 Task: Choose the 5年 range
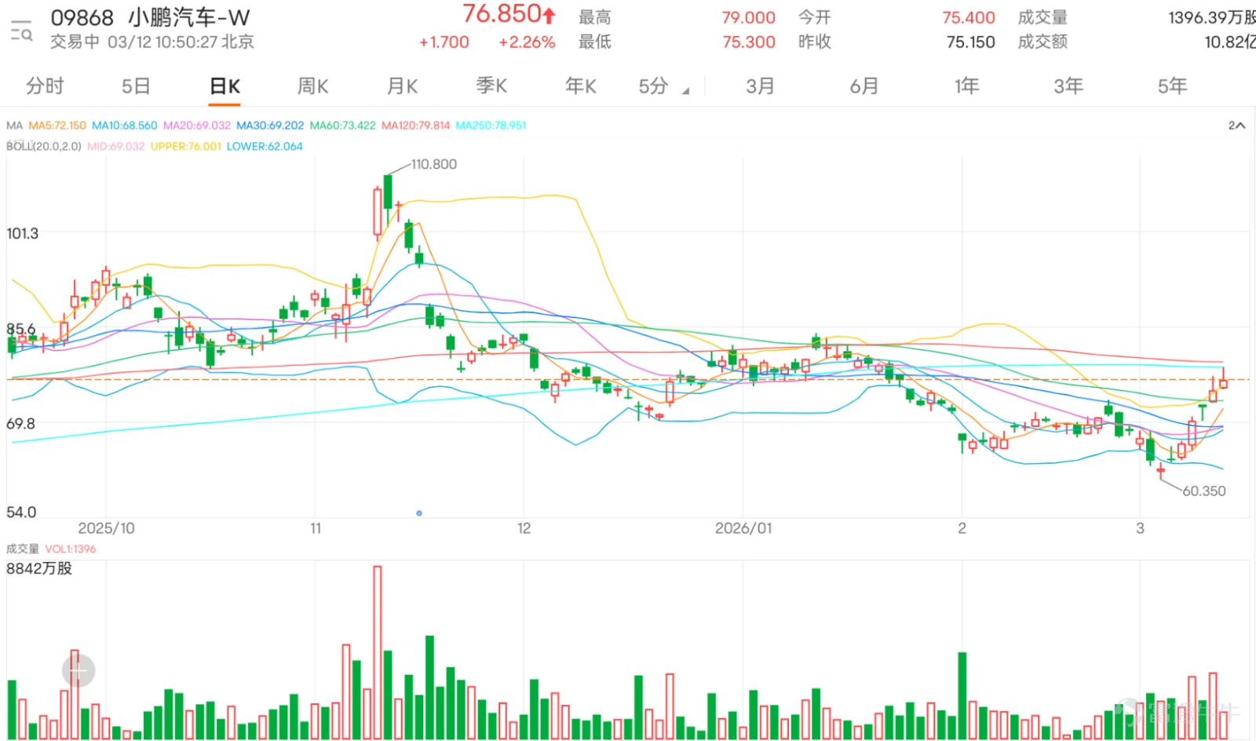tap(1172, 86)
